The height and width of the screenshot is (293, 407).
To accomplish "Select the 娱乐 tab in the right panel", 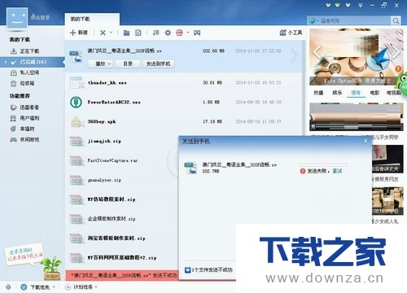I will coord(337,93).
